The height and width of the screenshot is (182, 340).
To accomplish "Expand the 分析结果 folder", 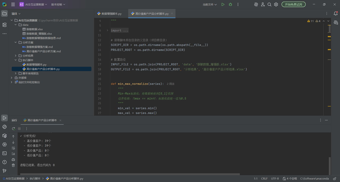I will click(16, 56).
